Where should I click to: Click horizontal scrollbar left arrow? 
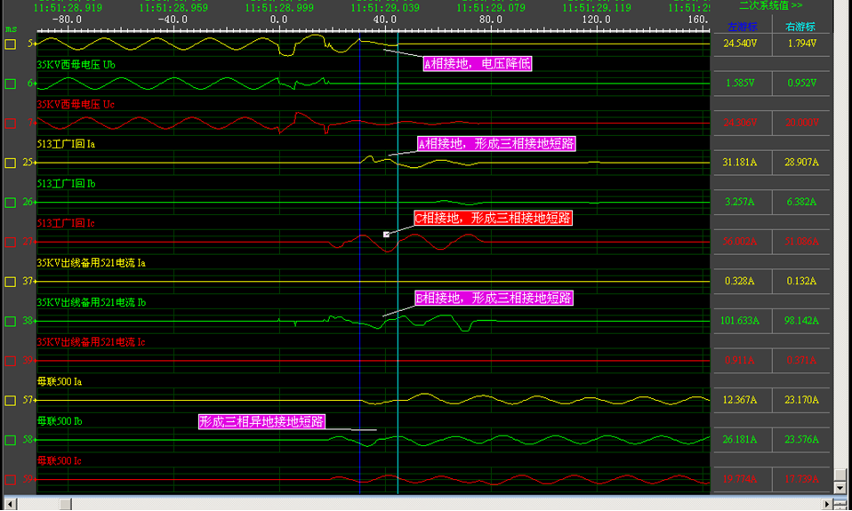pyautogui.click(x=10, y=504)
